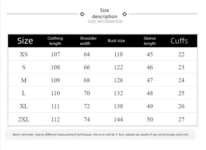Click the bust size value 144
The image size is (206, 150).
(x=118, y=119)
